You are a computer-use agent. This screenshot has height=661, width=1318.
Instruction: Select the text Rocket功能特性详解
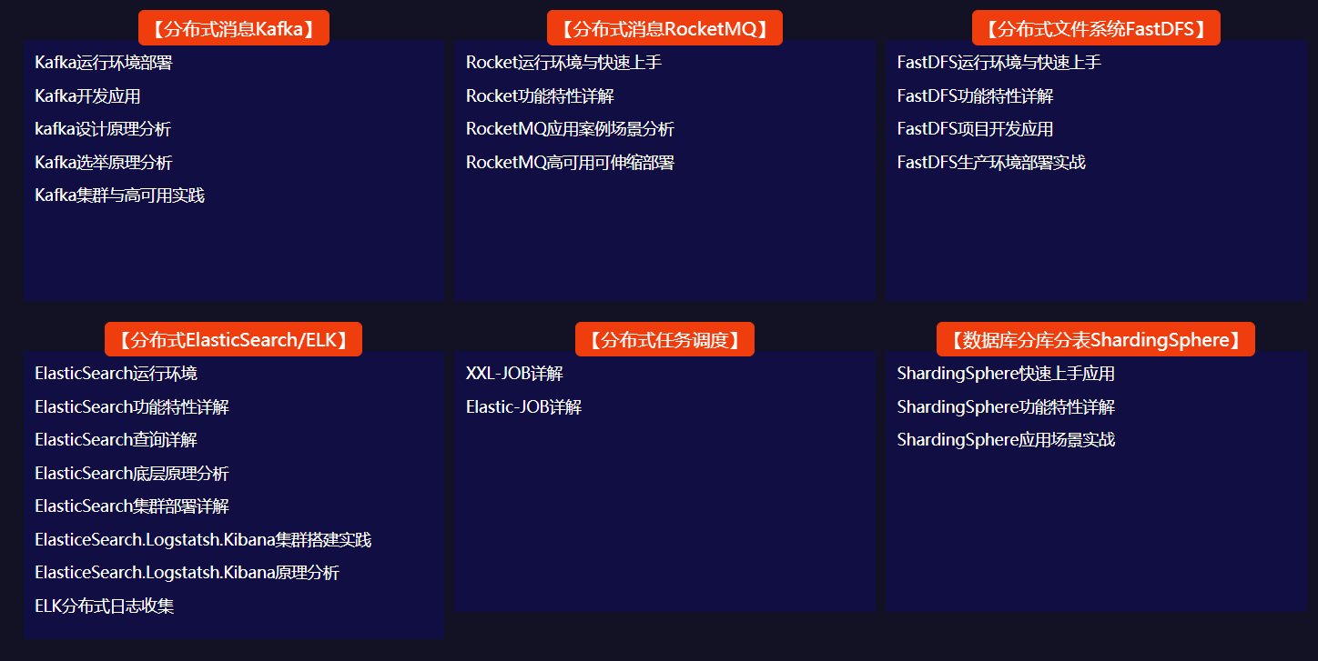[x=540, y=96]
